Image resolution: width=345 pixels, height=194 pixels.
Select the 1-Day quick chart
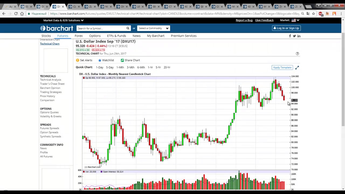click(x=99, y=67)
